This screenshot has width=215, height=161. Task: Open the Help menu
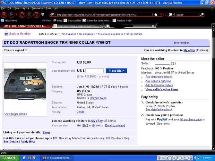coord(56,8)
